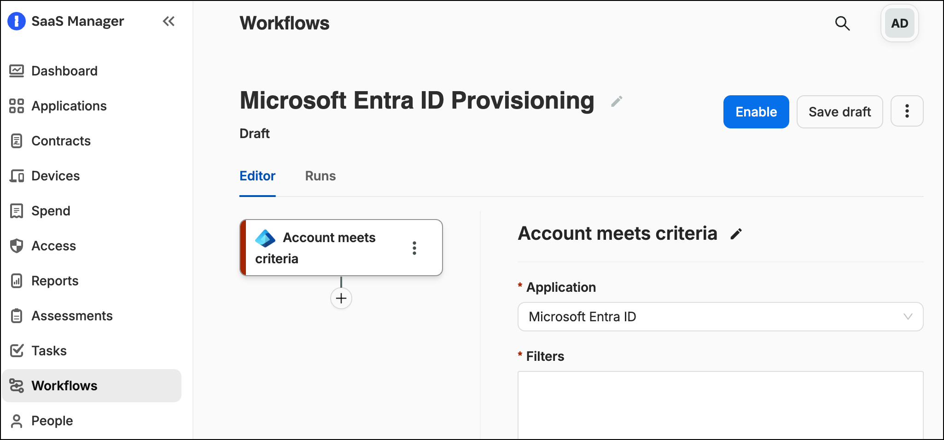Click the Tasks checkmark icon
Viewport: 944px width, 440px height.
click(17, 351)
